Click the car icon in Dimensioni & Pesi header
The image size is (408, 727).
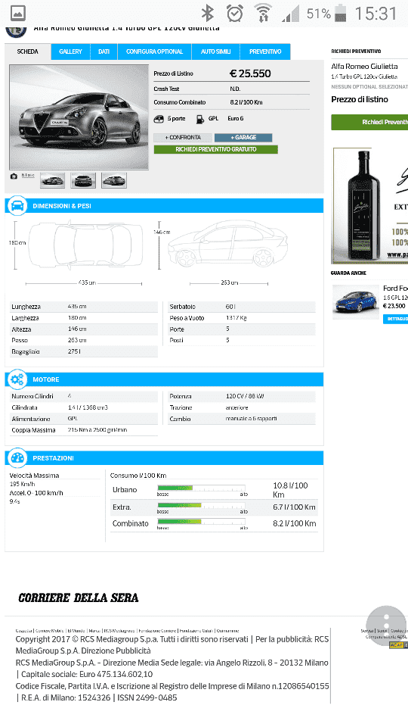tap(17, 205)
